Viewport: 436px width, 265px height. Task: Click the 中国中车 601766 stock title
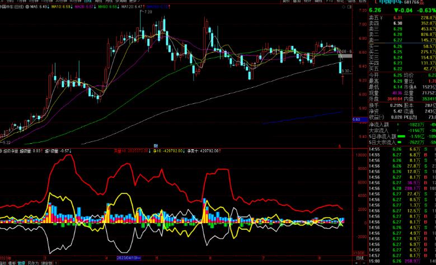[x=399, y=2]
